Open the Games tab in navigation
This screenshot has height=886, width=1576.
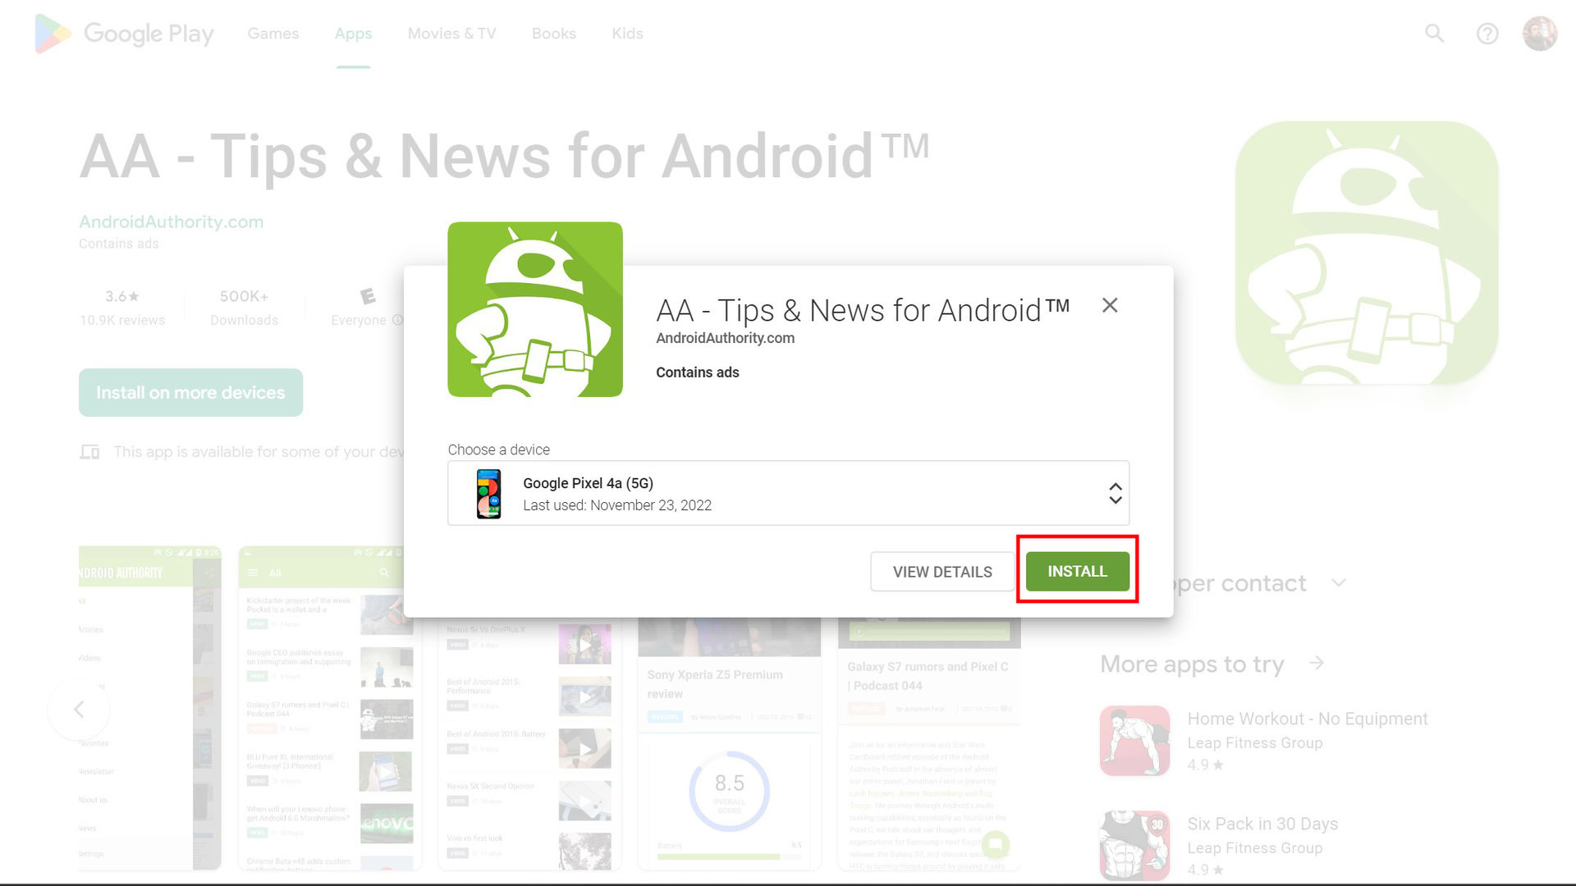click(274, 34)
